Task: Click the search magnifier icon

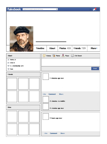Action: 57,9
